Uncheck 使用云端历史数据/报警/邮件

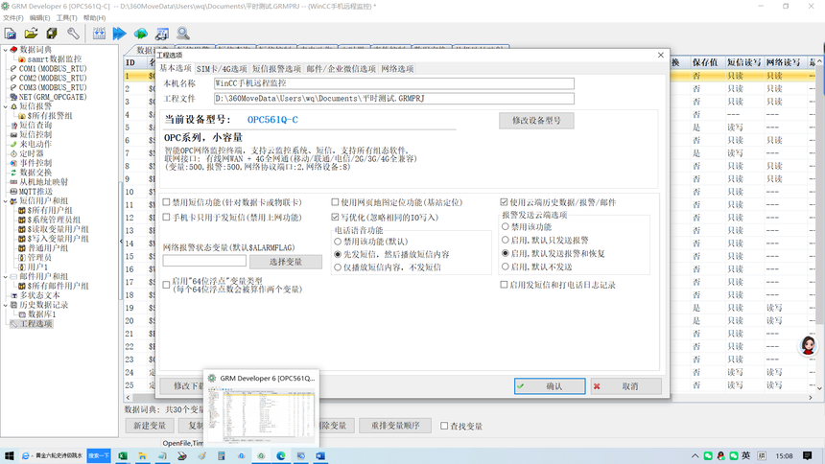[504, 202]
